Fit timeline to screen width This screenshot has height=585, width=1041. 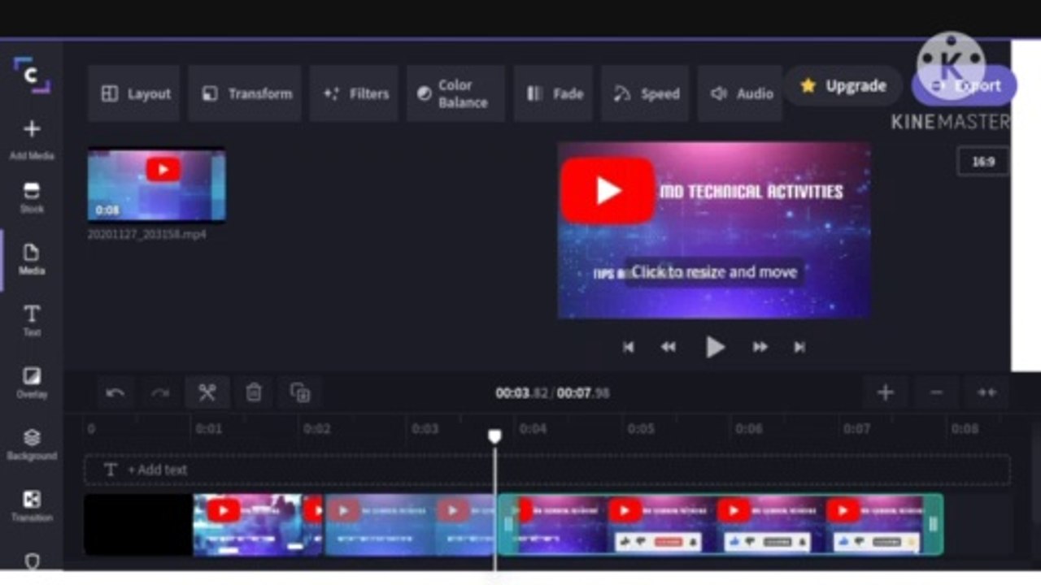coord(987,393)
